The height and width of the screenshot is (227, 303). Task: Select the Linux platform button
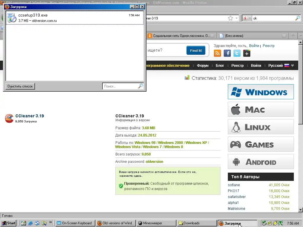point(261,127)
